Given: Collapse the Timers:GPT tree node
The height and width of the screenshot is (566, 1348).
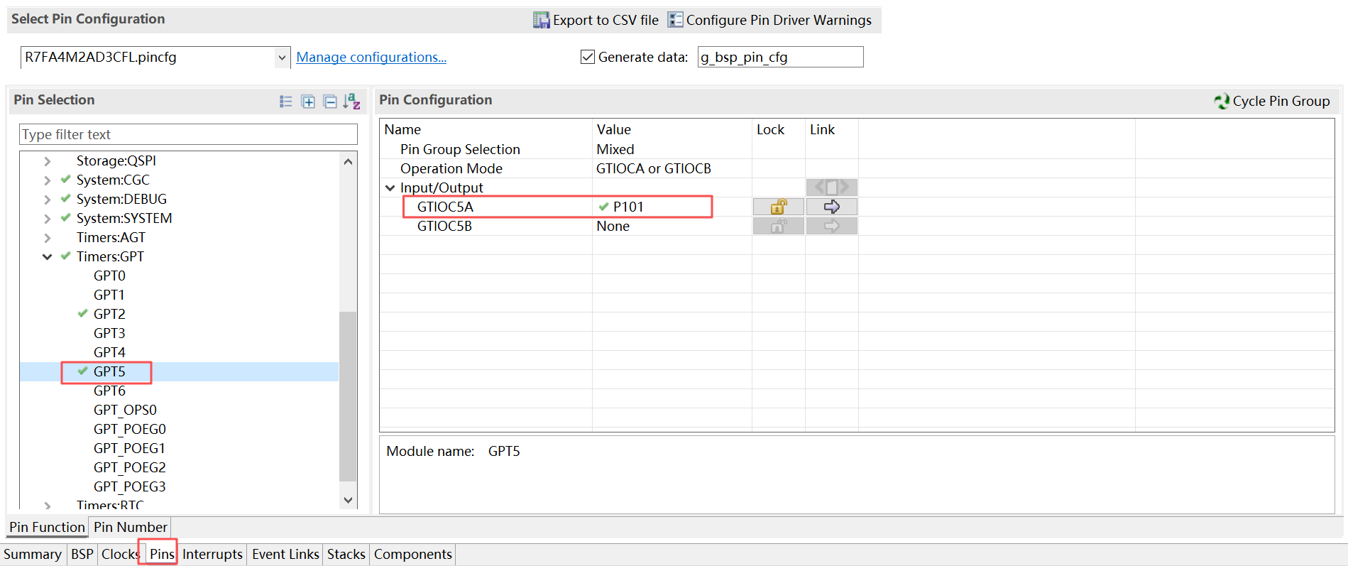Looking at the screenshot, I should 47,257.
